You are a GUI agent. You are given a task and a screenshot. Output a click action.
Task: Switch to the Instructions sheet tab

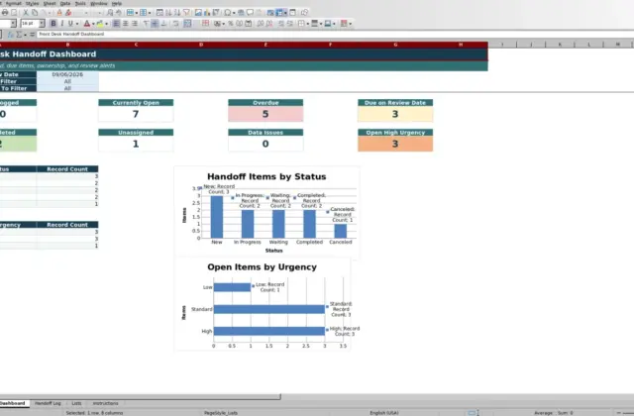[106, 403]
